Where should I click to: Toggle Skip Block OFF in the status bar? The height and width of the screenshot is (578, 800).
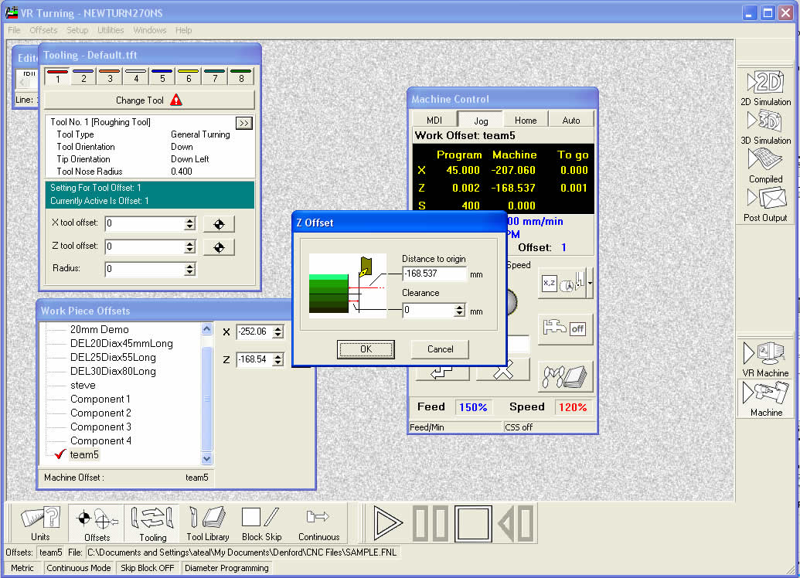coord(148,567)
